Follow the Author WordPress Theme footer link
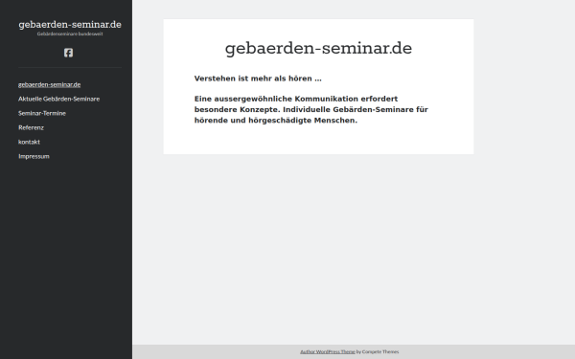575x359 pixels. (x=328, y=351)
